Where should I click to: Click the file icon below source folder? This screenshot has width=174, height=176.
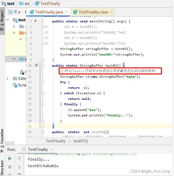[x=22, y=72]
